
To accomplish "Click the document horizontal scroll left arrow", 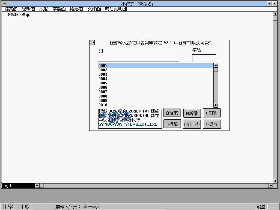I will (37, 185).
